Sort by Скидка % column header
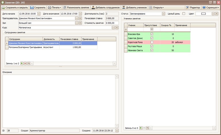 click(x=167, y=25)
